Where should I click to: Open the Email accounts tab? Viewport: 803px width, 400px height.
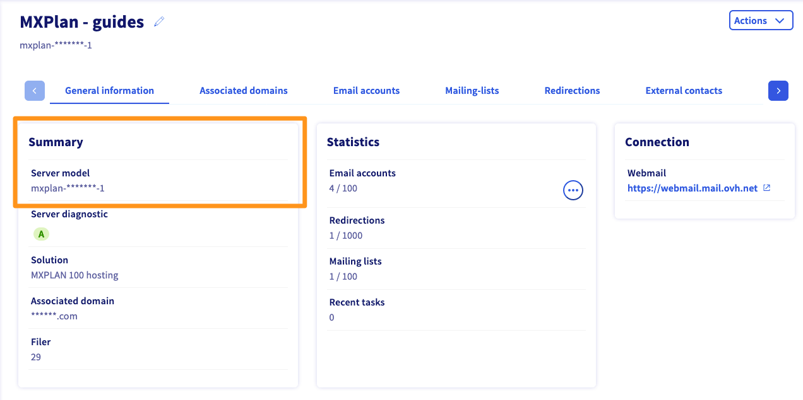tap(366, 91)
